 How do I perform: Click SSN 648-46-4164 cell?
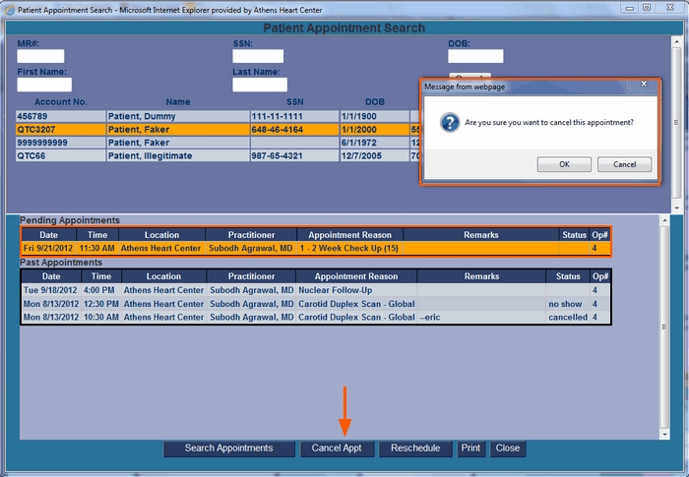tap(294, 130)
